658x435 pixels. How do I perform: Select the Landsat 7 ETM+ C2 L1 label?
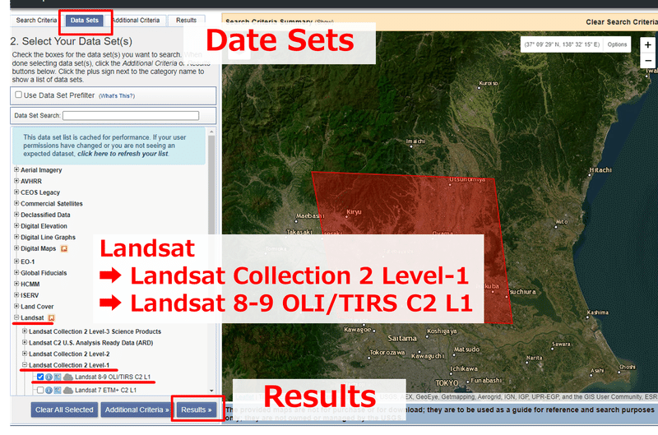click(x=105, y=390)
